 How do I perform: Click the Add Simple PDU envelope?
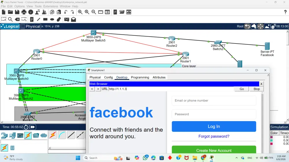(67, 19)
